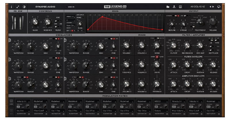Toggle the OSC modulation switch in Controls

point(57,21)
